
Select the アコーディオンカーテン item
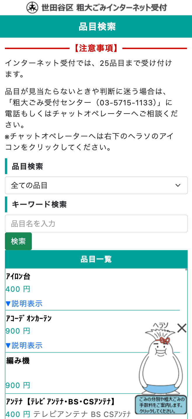pos(29,318)
